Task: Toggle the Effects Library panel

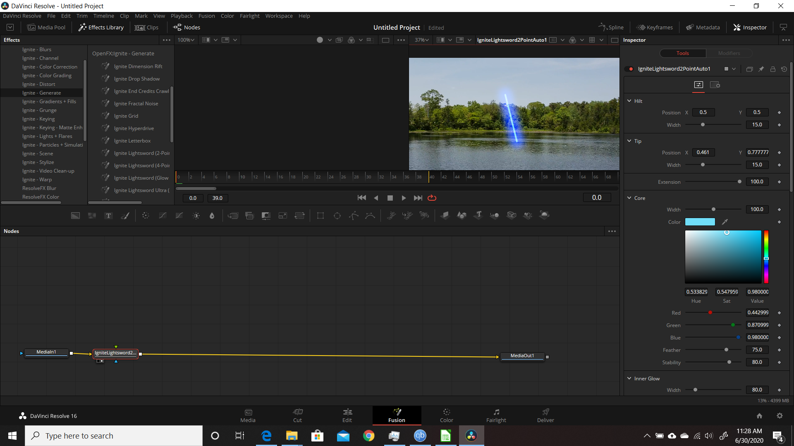Action: [101, 27]
